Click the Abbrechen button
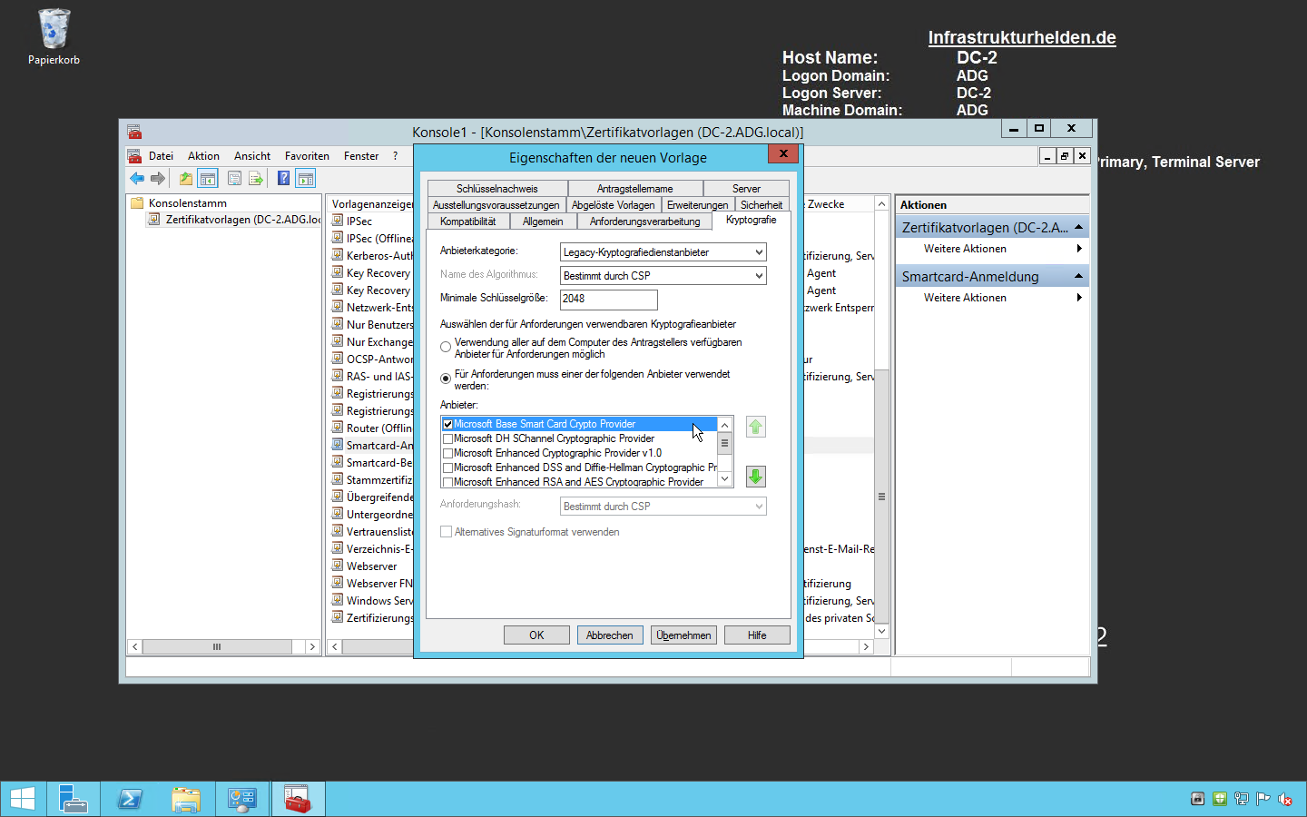 tap(610, 635)
